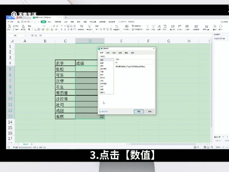Click the font color A swatch
Screen dimensions: 229x172
(x=52, y=29)
